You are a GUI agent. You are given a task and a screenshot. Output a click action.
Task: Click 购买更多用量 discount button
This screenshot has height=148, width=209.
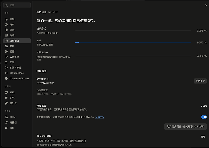[185, 127]
